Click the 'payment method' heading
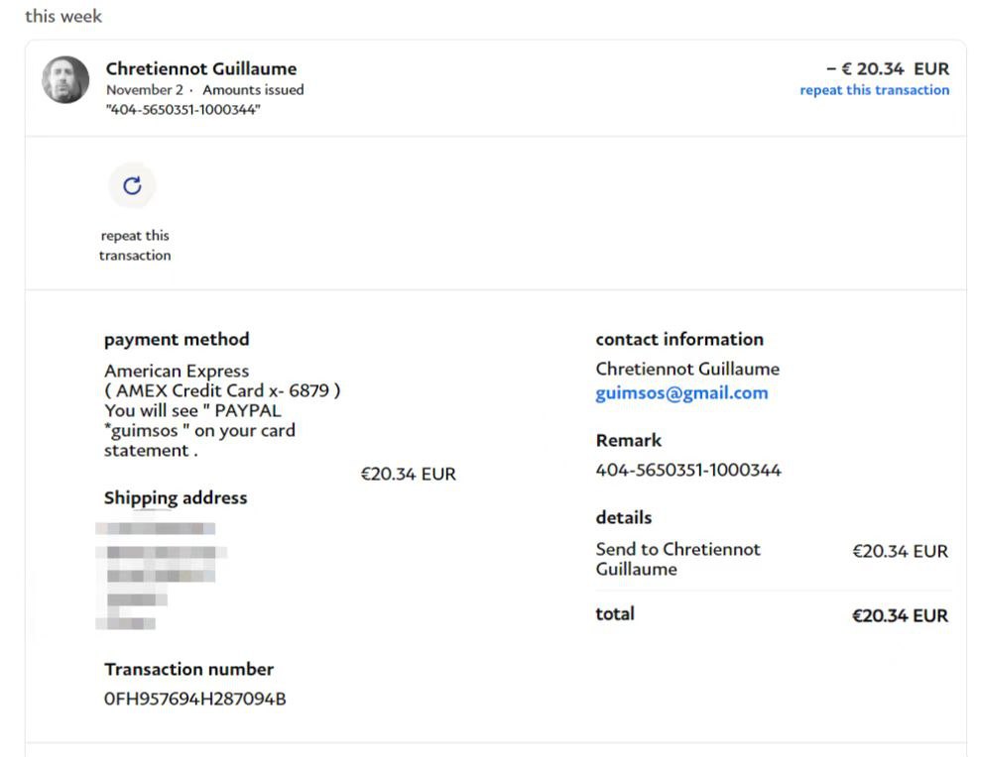The width and height of the screenshot is (982, 757). click(x=177, y=339)
